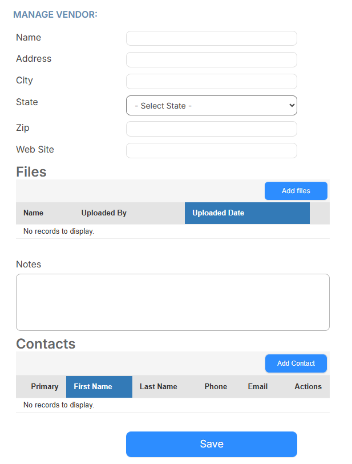Click inside the Notes text area
352x464 pixels.
172,302
